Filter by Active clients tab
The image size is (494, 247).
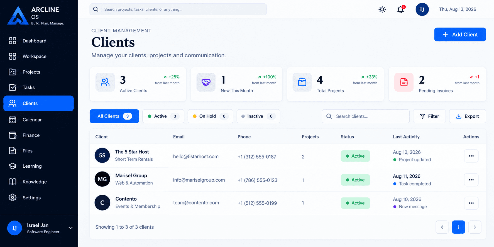click(163, 116)
